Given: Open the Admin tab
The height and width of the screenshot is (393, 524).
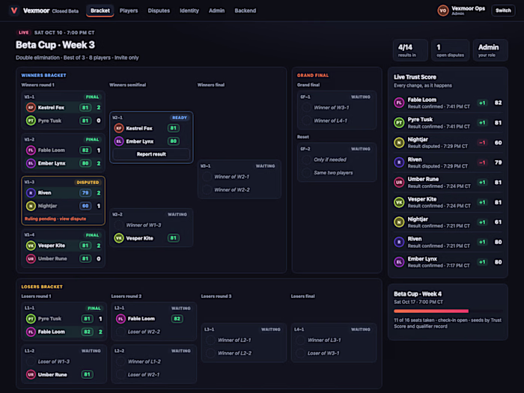Looking at the screenshot, I should (x=216, y=10).
